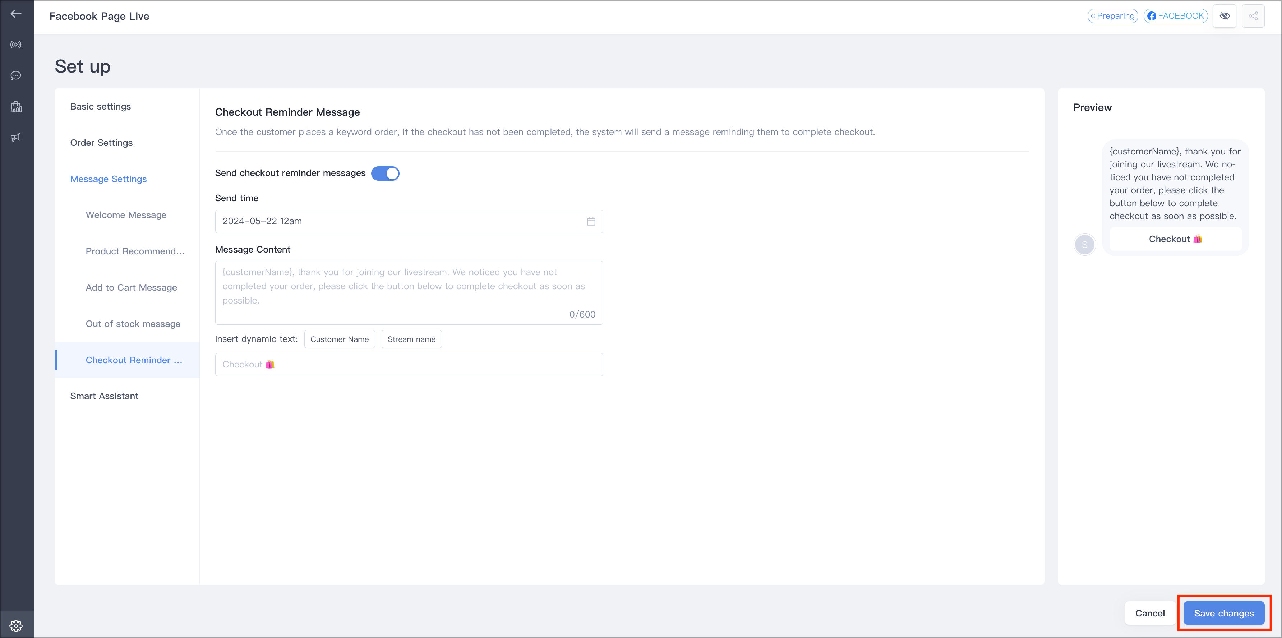This screenshot has width=1282, height=638.
Task: Click the Checkout button text field
Action: 409,364
